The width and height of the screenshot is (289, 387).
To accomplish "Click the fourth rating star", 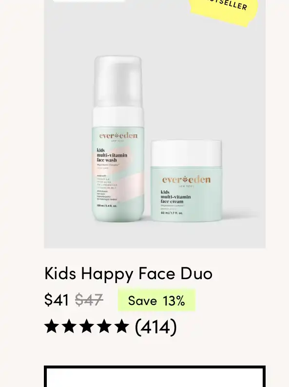I will point(104,326).
